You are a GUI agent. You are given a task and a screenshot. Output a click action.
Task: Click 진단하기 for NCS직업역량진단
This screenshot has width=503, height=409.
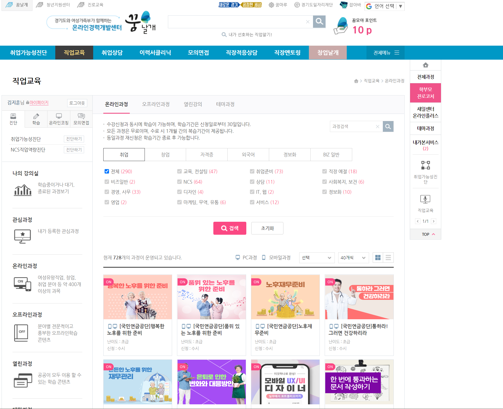coord(74,150)
